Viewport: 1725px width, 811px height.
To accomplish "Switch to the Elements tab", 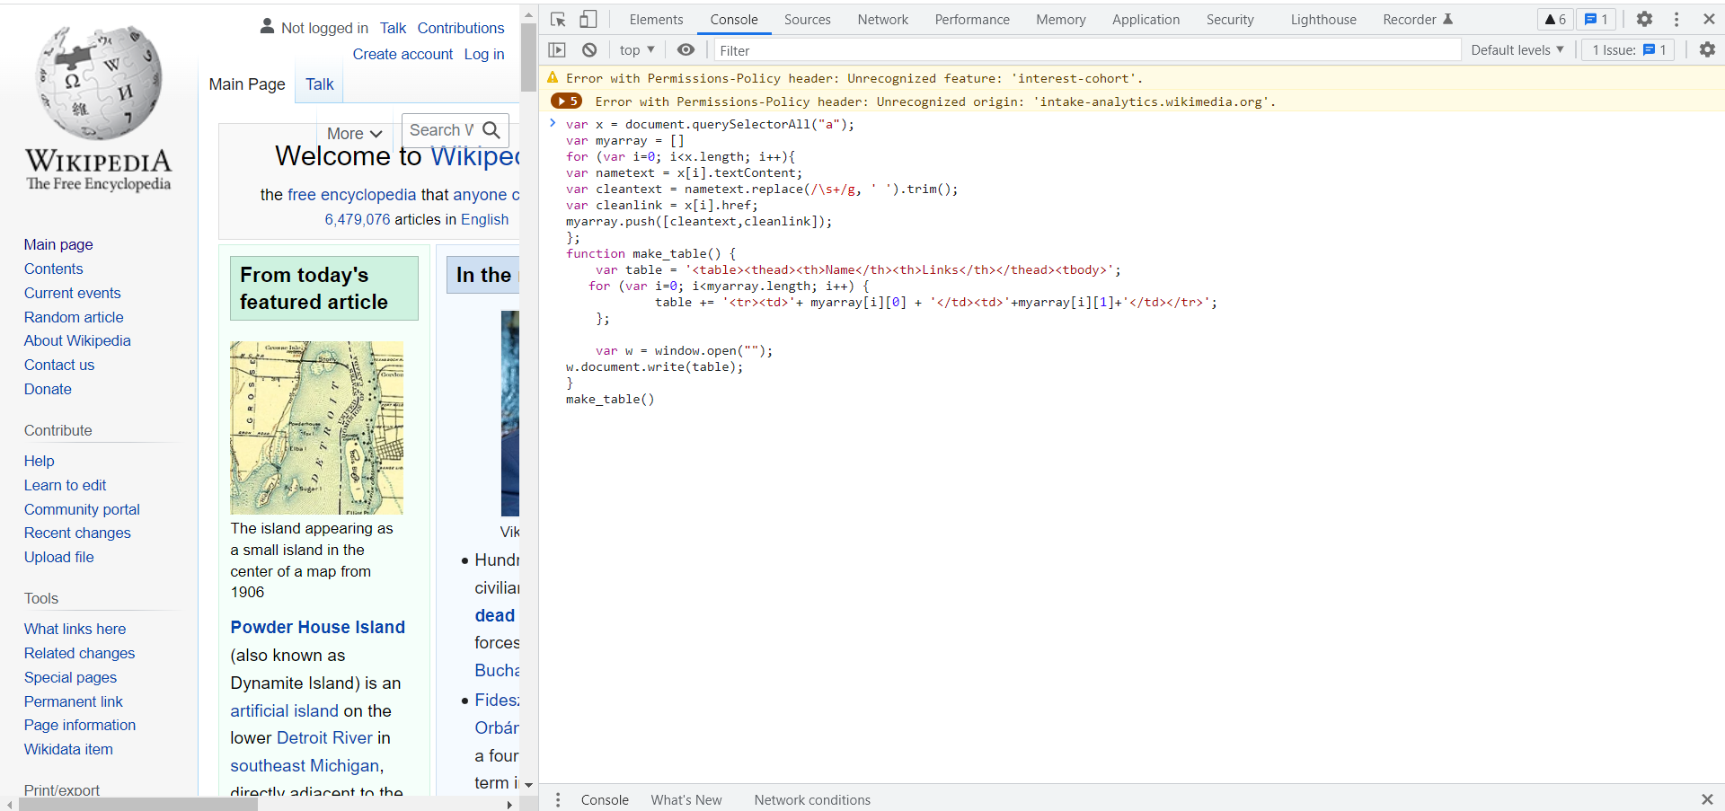I will pyautogui.click(x=656, y=19).
